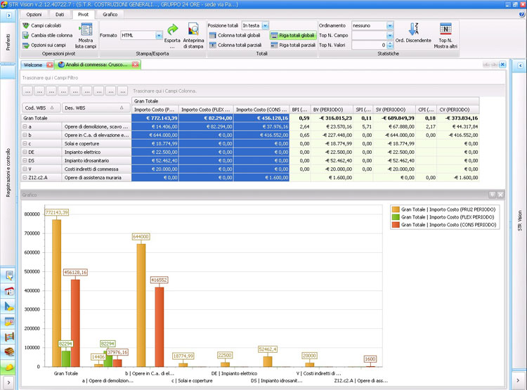
Task: Click the orange PRU2 PERIODO legend swatch
Action: pyautogui.click(x=395, y=210)
